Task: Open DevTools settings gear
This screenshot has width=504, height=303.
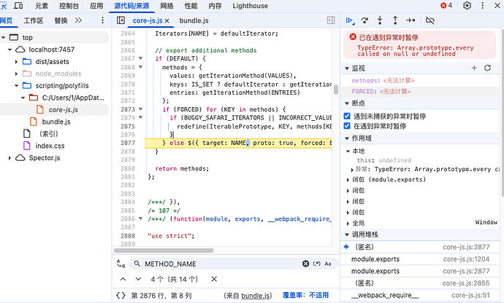Action: pyautogui.click(x=467, y=5)
